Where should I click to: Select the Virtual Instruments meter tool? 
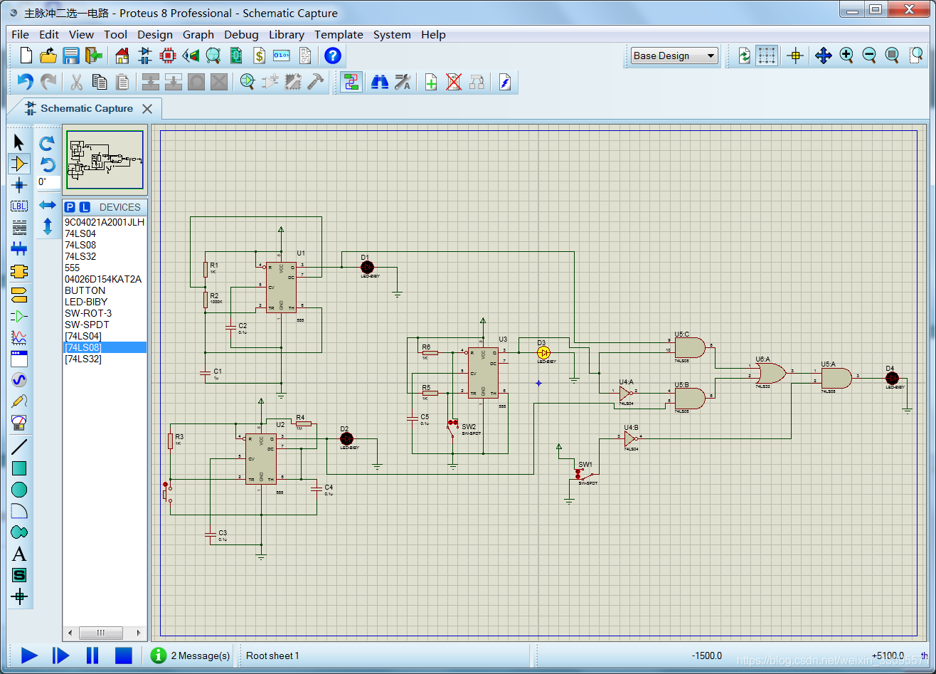19,423
